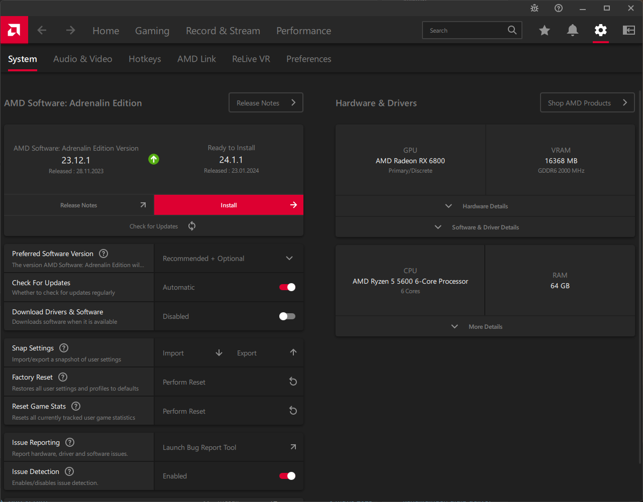Click the AMD Radeon RX 6800 GPU text

(x=410, y=161)
